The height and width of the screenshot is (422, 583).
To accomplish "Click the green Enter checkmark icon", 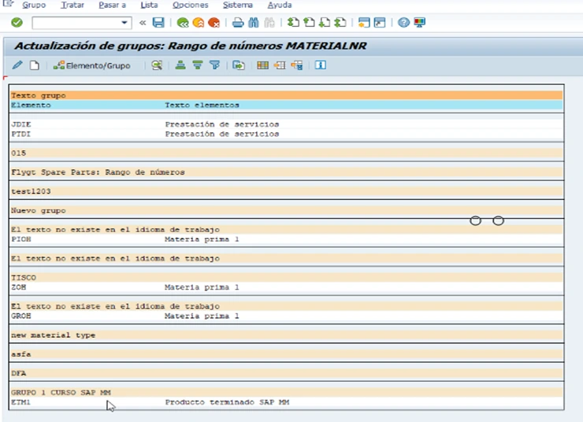I will click(x=17, y=23).
